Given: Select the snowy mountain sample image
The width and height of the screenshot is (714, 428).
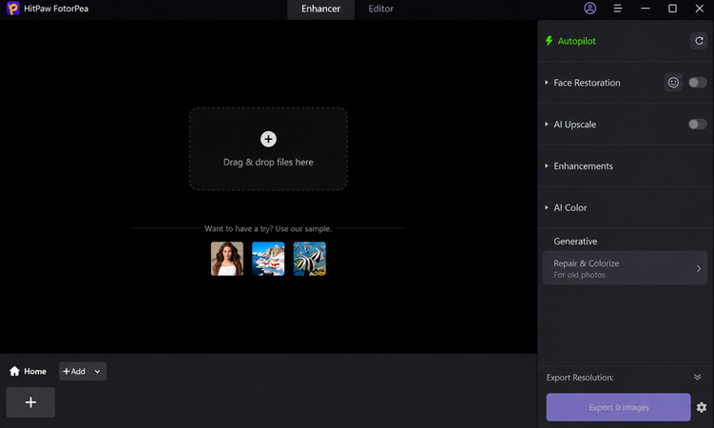Looking at the screenshot, I should click(x=268, y=259).
